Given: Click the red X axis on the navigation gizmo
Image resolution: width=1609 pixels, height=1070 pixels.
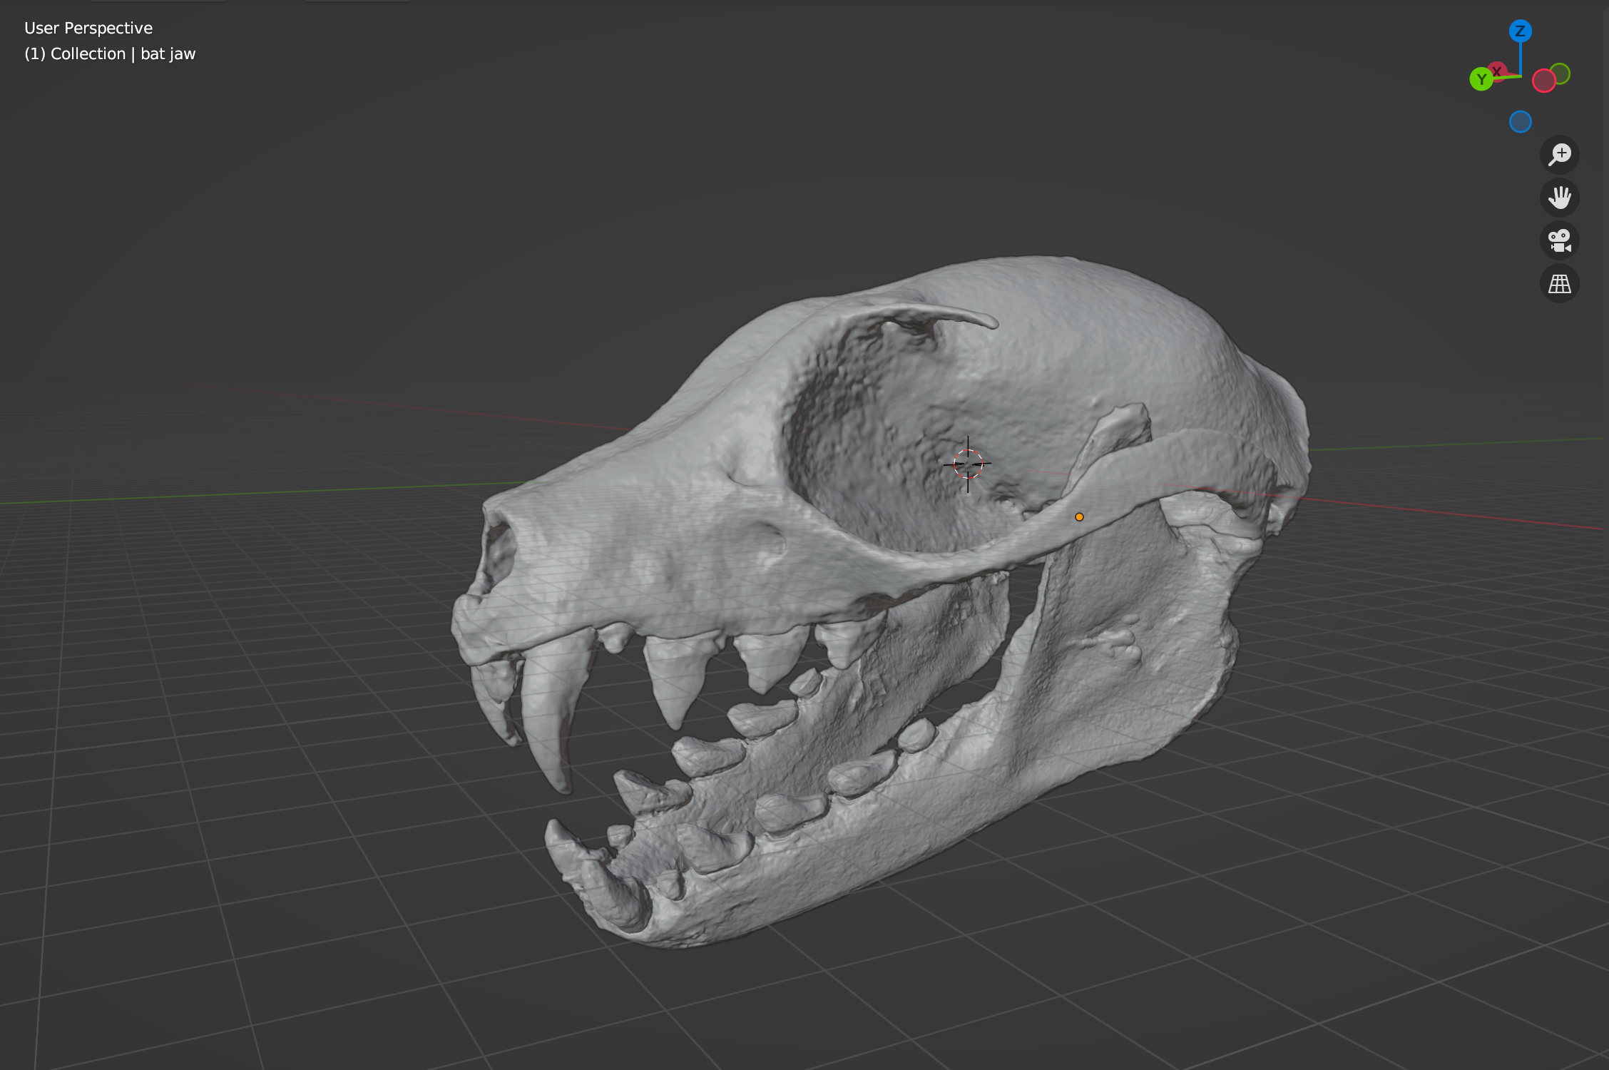Looking at the screenshot, I should coord(1497,71).
